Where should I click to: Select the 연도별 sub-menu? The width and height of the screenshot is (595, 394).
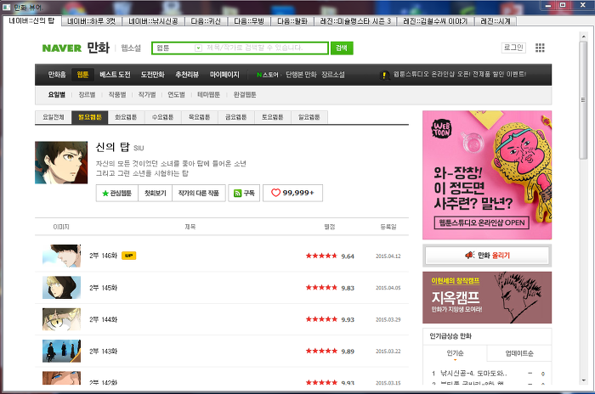177,94
